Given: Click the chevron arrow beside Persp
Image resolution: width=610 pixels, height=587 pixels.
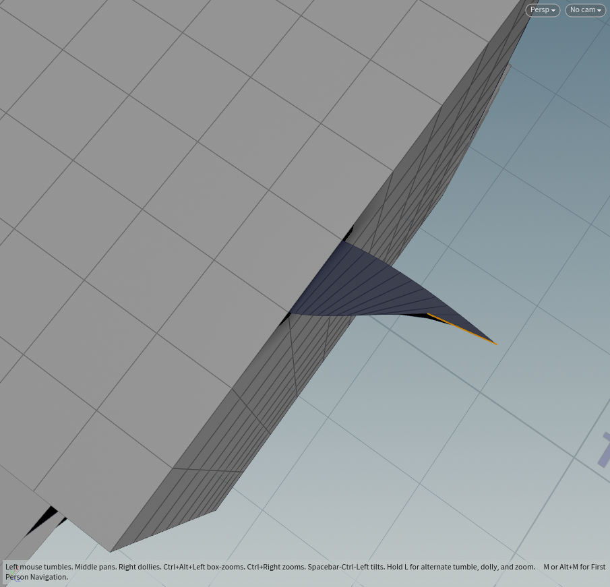Looking at the screenshot, I should point(553,11).
